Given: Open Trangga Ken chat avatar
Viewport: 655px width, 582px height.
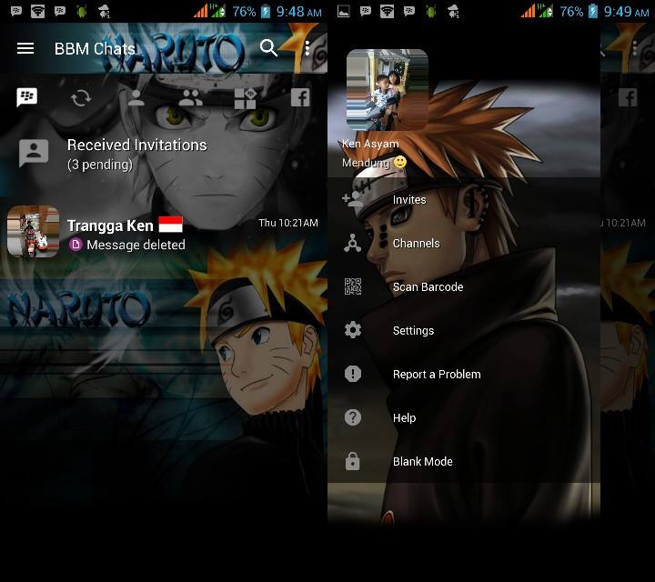Looking at the screenshot, I should pyautogui.click(x=33, y=231).
